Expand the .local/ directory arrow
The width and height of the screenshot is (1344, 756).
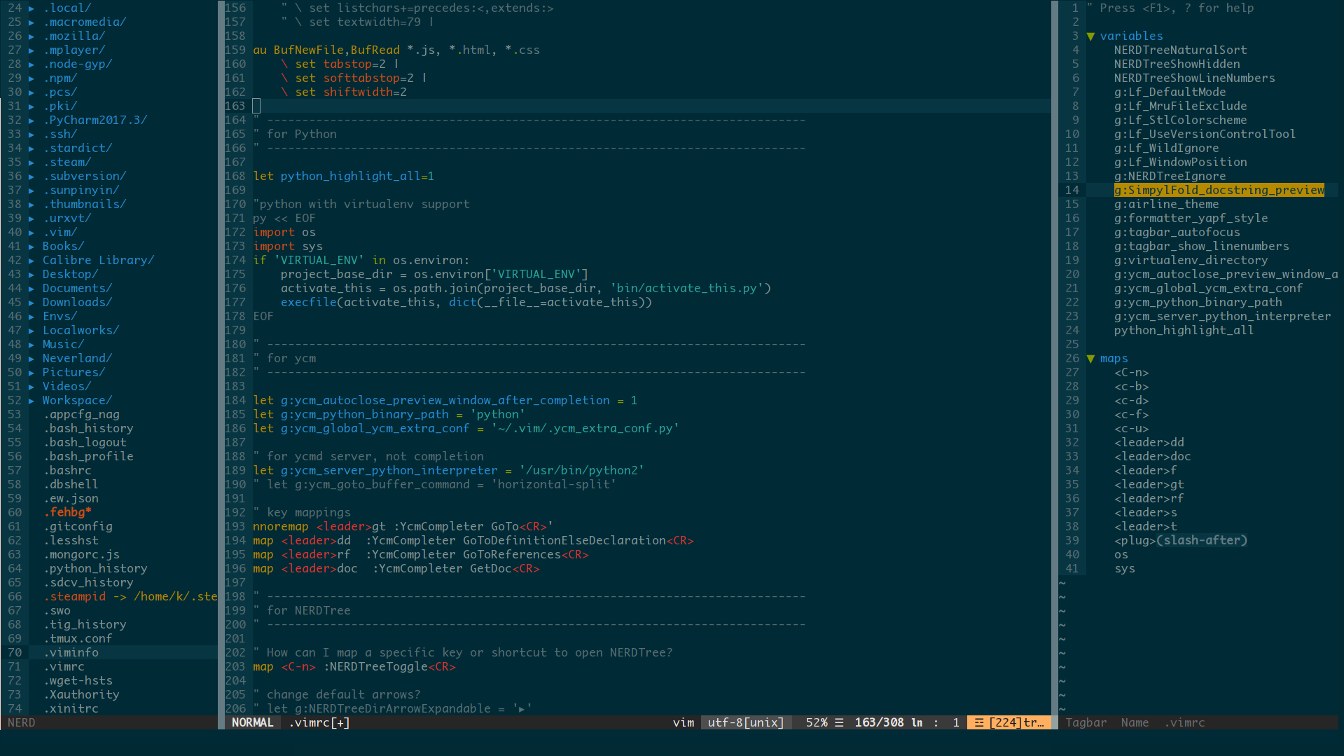[32, 8]
